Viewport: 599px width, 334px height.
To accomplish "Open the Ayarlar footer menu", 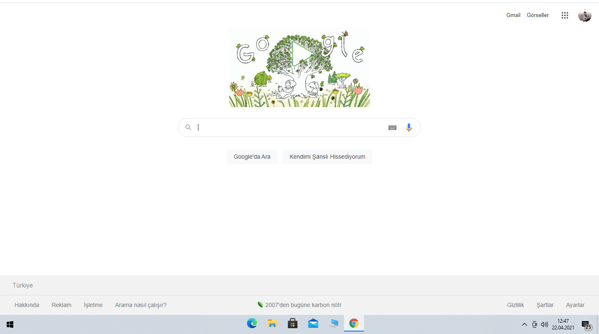I will click(575, 305).
